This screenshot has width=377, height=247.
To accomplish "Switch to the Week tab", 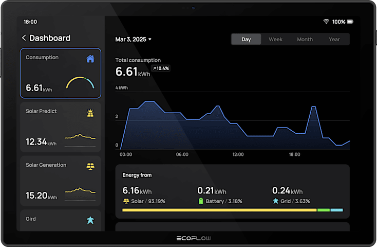I will pyautogui.click(x=275, y=40).
